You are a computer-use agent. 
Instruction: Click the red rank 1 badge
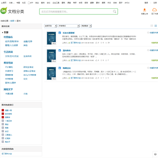[x=3, y=110]
